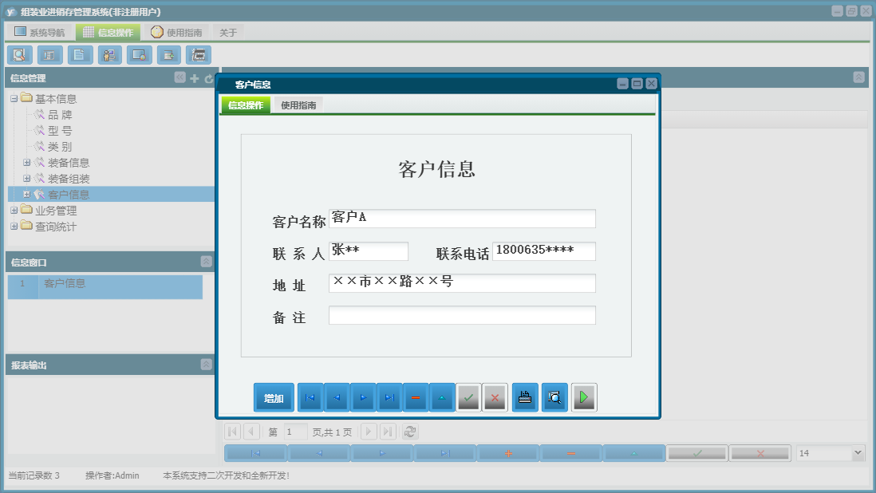Click the add-window icon in main toolbar
The width and height of the screenshot is (876, 493).
(x=168, y=55)
